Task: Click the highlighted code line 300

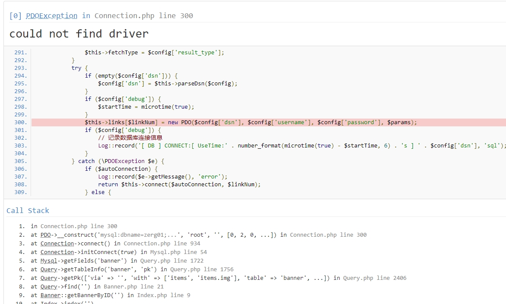Action: 268,122
